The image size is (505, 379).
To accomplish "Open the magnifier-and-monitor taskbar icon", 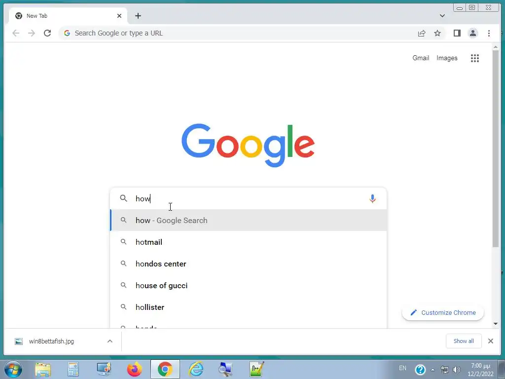I will 225,369.
